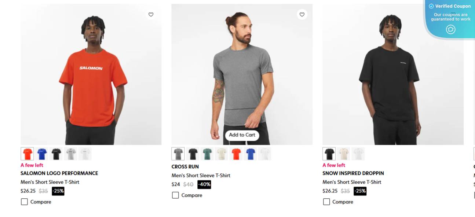Enable Compare for the SALOMON LOGO PERFORMANCE shirt
The image size is (475, 217).
point(24,201)
